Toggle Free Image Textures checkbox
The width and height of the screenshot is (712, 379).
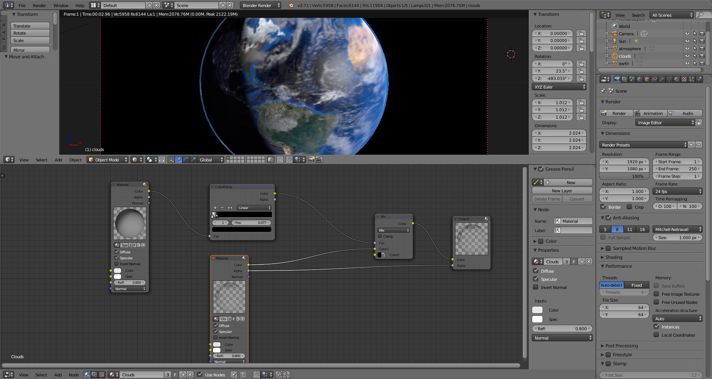coord(656,294)
